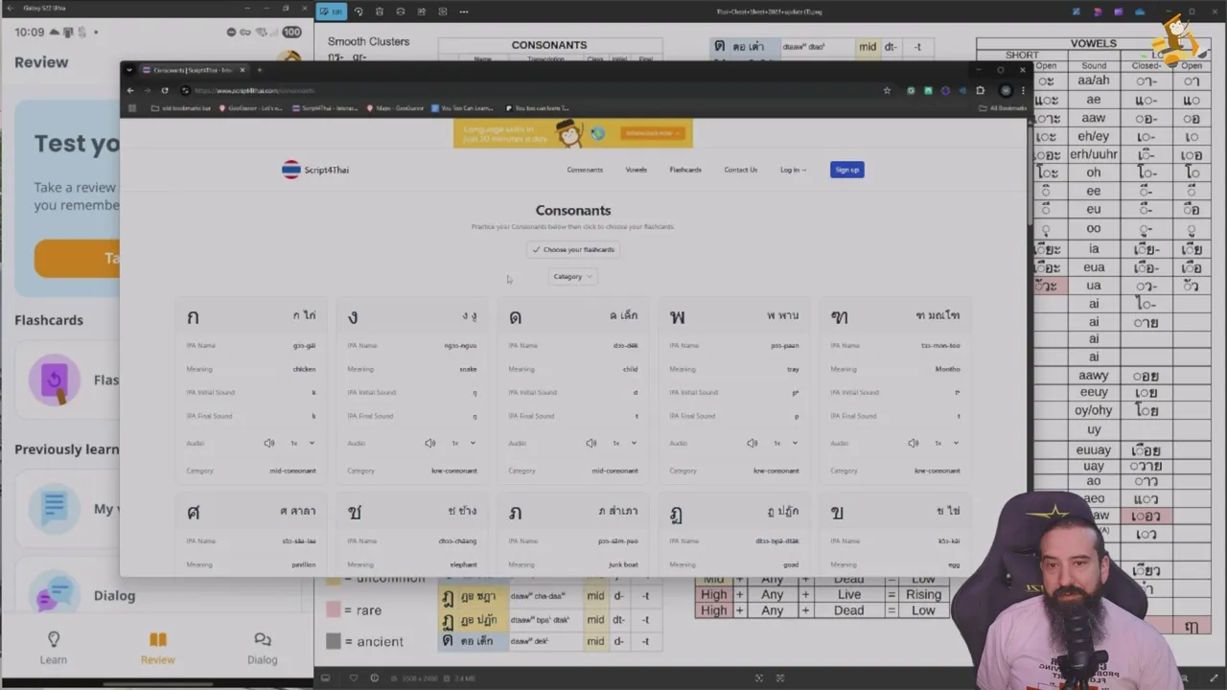Click ช elephant consonant card
1227x690 pixels.
click(x=412, y=535)
